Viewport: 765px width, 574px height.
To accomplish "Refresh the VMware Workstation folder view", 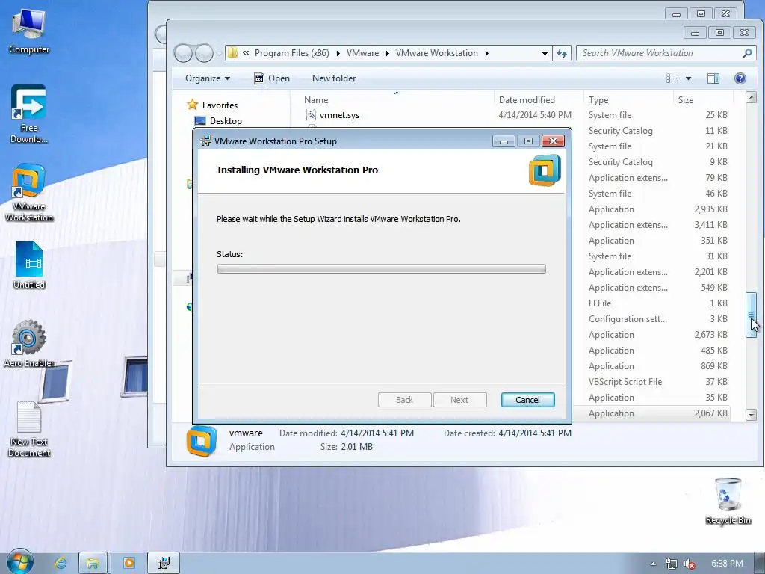I will (562, 53).
